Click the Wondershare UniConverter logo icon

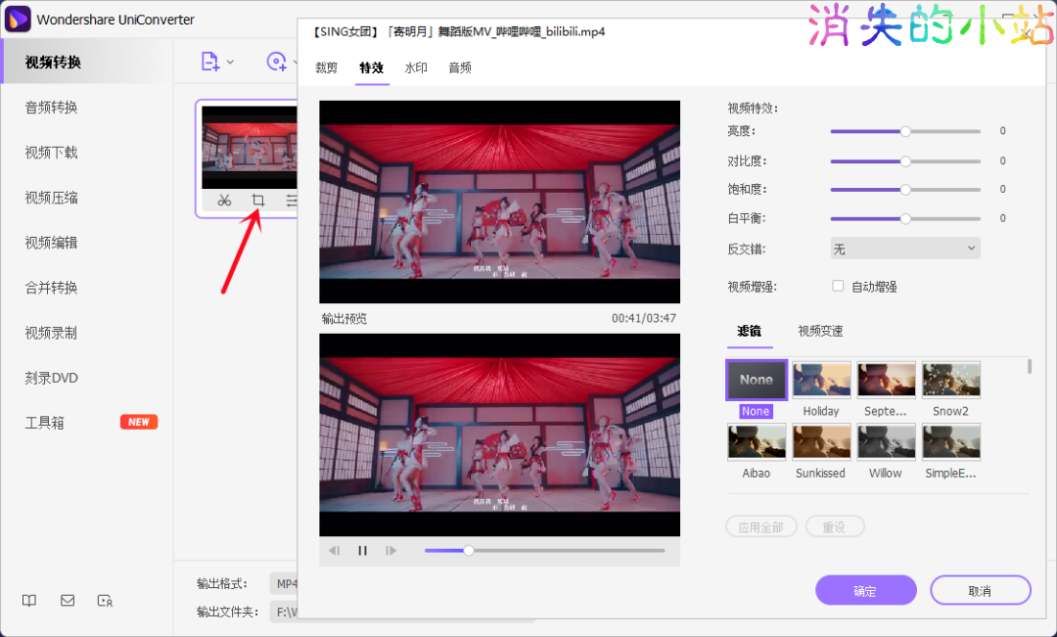pos(18,19)
